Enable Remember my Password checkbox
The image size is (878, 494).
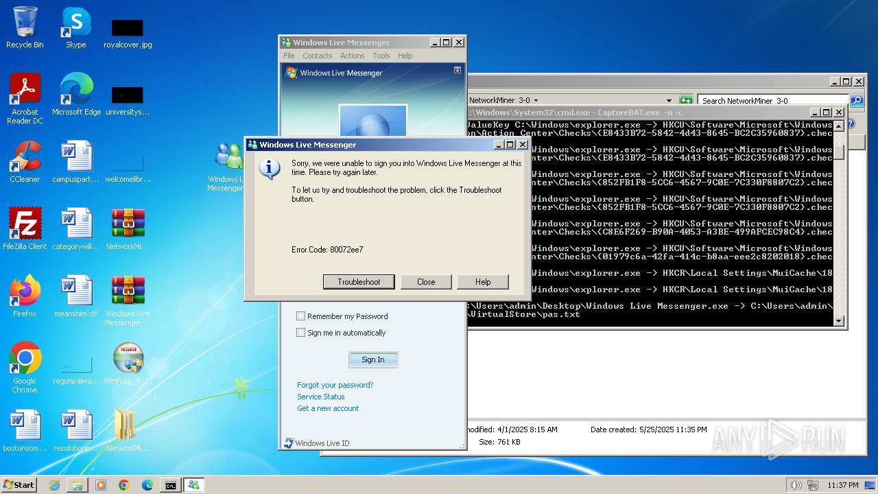point(300,316)
